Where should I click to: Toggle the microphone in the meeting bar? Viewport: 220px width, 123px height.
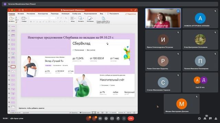pos(88,119)
